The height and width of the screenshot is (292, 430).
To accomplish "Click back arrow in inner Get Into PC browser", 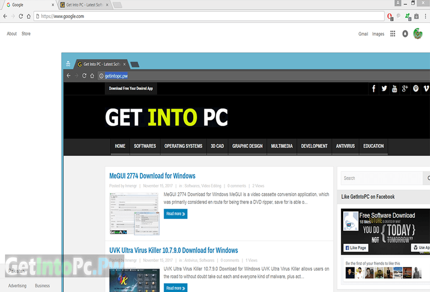I will coord(68,76).
